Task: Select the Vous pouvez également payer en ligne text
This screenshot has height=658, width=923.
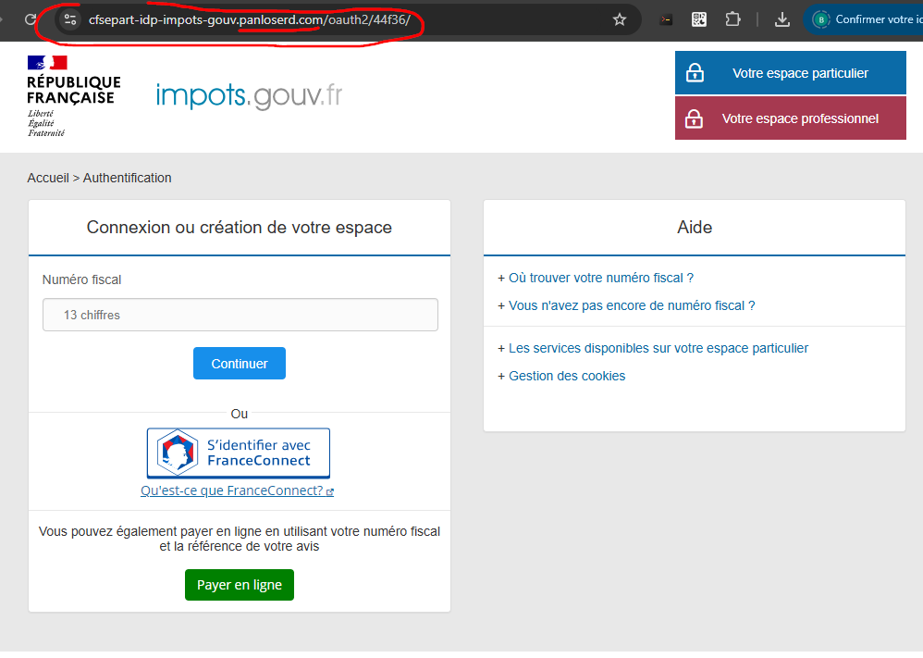Action: (x=239, y=539)
